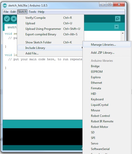The image size is (132, 154).
Task: Include the Bridge library
Action: [x=107, y=66]
